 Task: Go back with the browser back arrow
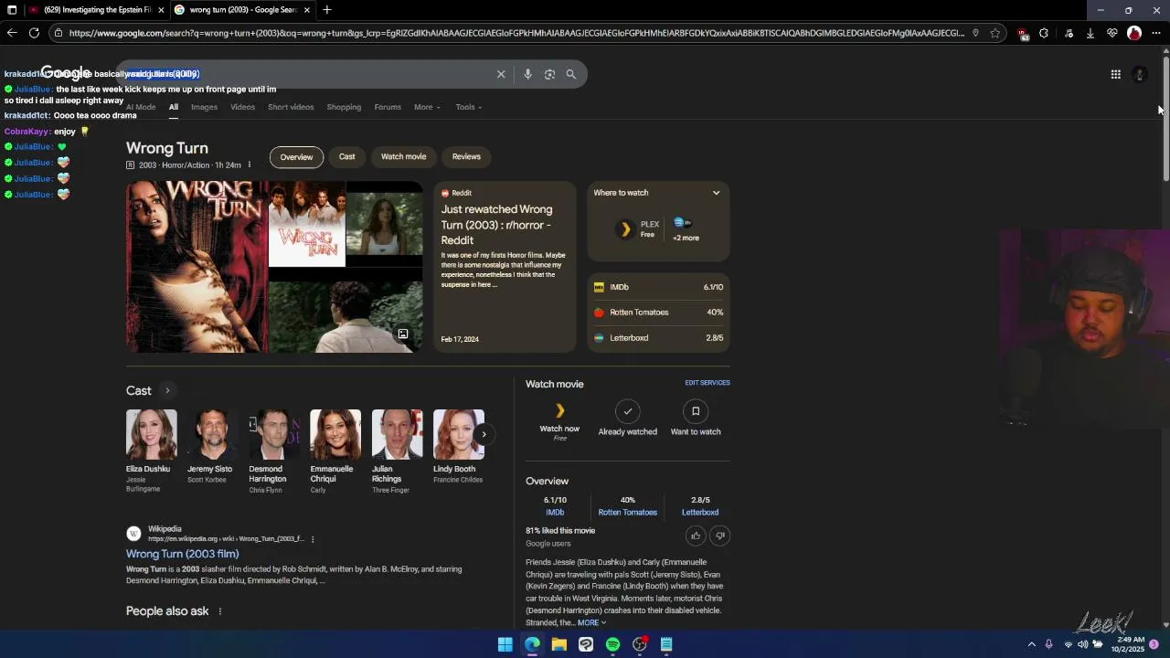click(12, 33)
